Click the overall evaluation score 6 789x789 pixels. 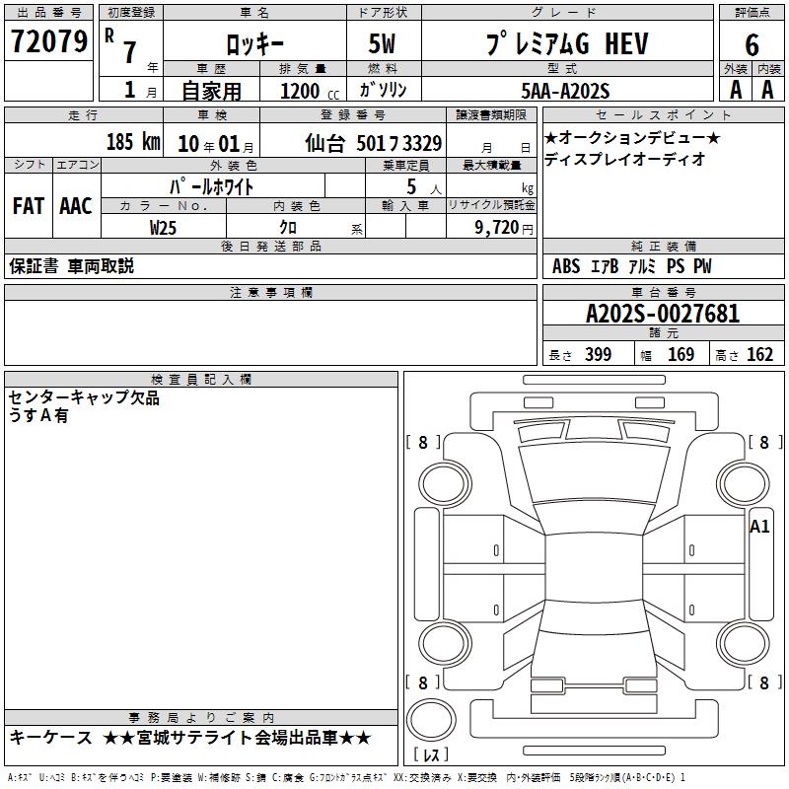752,44
